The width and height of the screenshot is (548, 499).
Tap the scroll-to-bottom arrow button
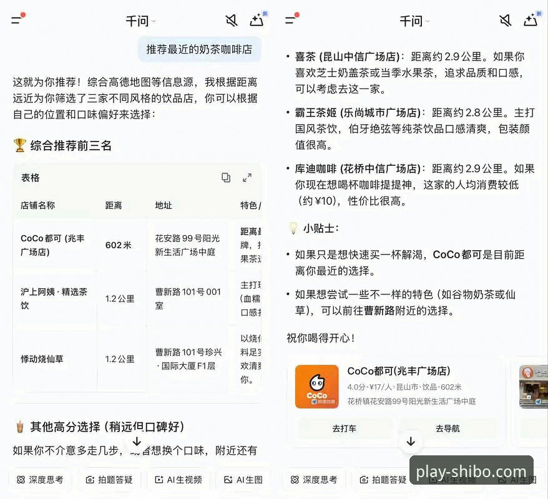[x=410, y=441]
